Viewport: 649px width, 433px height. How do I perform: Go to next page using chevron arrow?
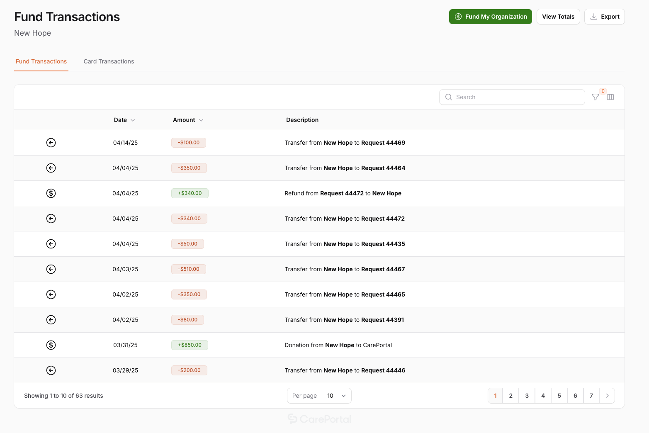tap(607, 396)
